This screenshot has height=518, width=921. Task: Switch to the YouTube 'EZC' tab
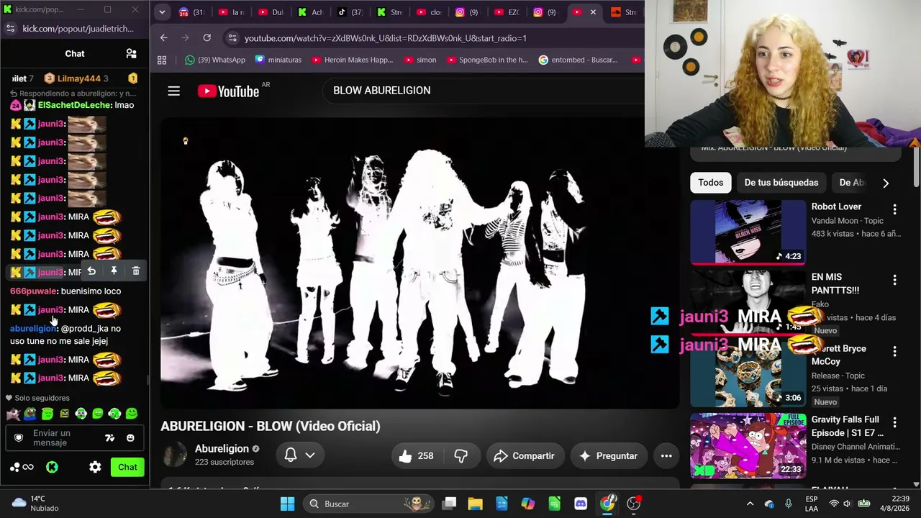507,12
